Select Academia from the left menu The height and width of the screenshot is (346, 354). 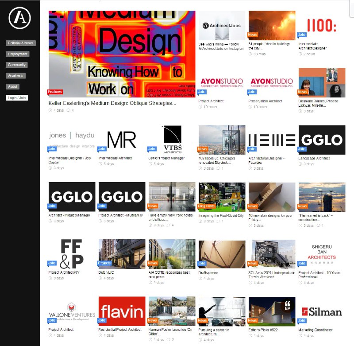click(15, 75)
